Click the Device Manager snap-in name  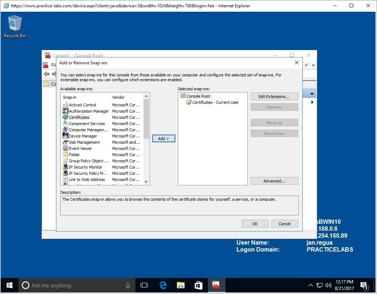83,136
